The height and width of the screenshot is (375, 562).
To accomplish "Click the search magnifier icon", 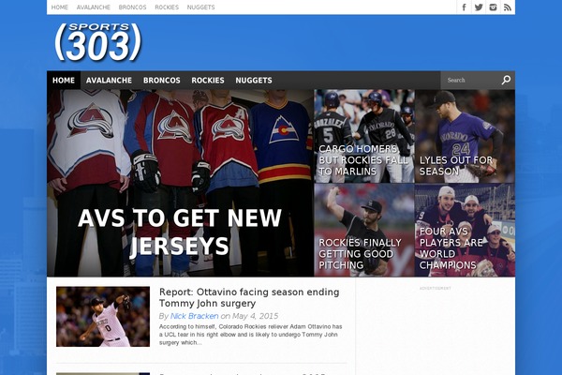I will pyautogui.click(x=506, y=80).
